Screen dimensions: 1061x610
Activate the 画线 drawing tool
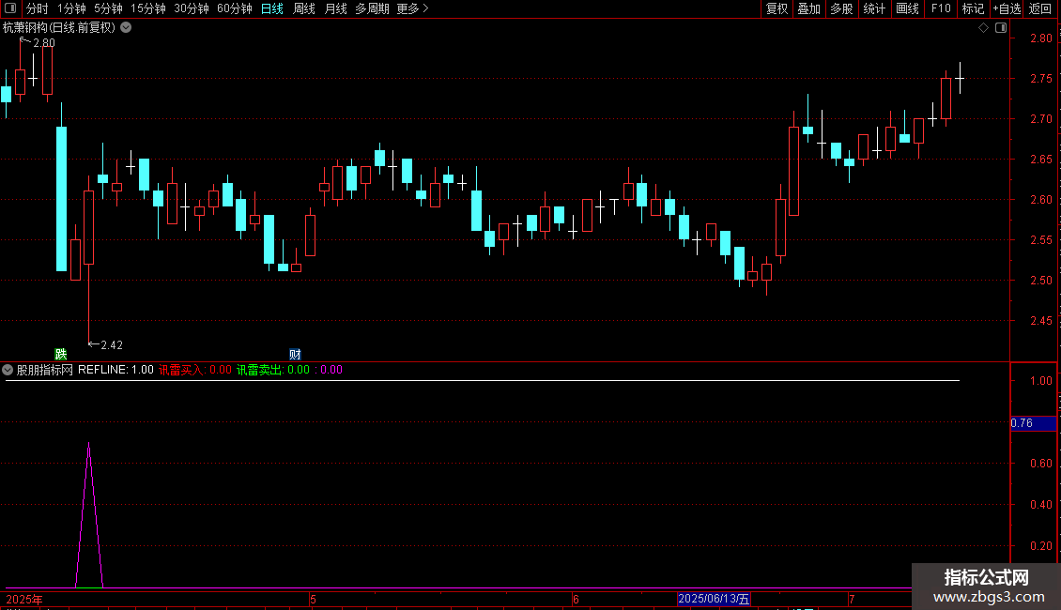tap(907, 8)
